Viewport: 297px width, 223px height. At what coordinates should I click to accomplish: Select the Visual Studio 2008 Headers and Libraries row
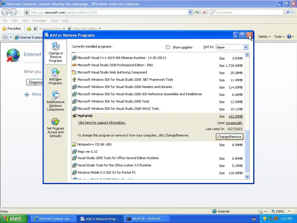158,87
